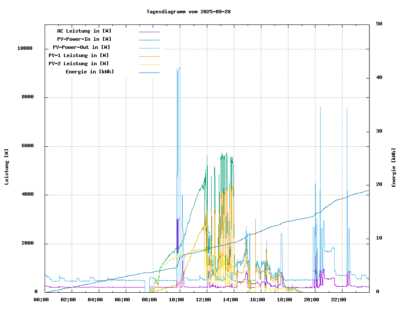The height and width of the screenshot is (309, 412).
Task: Pick the PV-2 Leistung in [W] legend label
Action: point(79,64)
